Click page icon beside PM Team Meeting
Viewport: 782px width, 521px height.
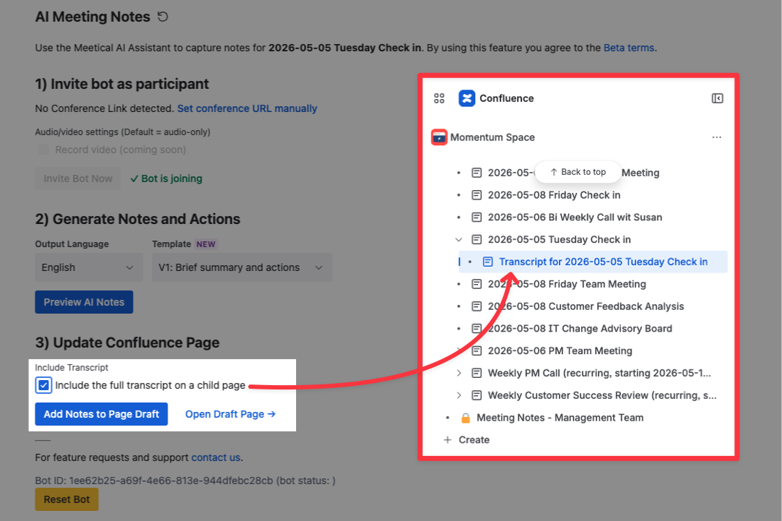[477, 351]
